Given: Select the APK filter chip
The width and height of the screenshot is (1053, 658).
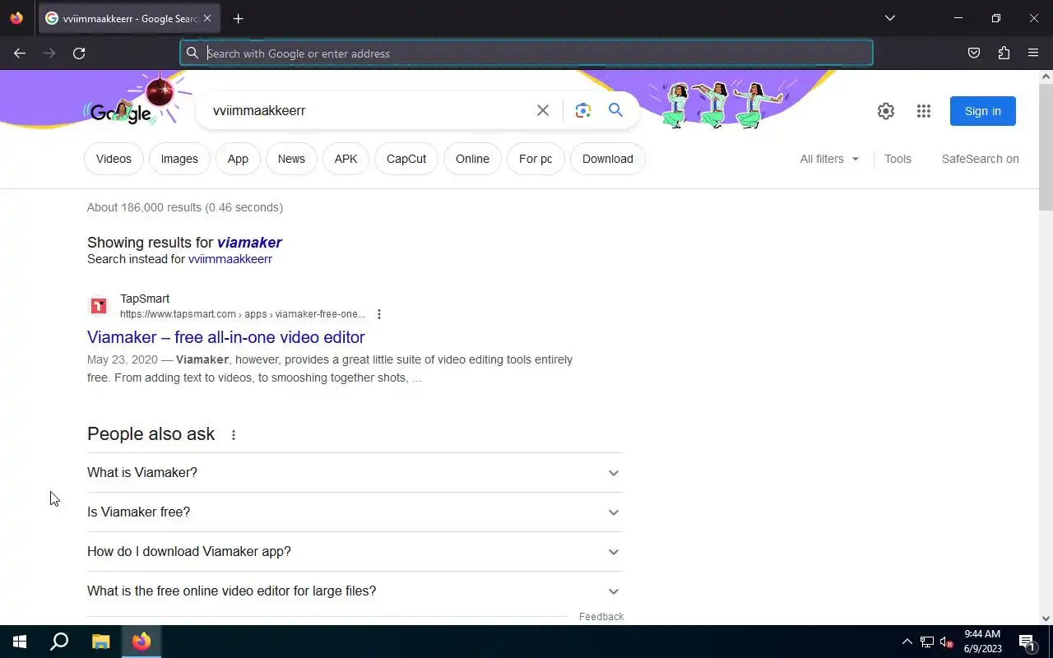Looking at the screenshot, I should coord(346,159).
